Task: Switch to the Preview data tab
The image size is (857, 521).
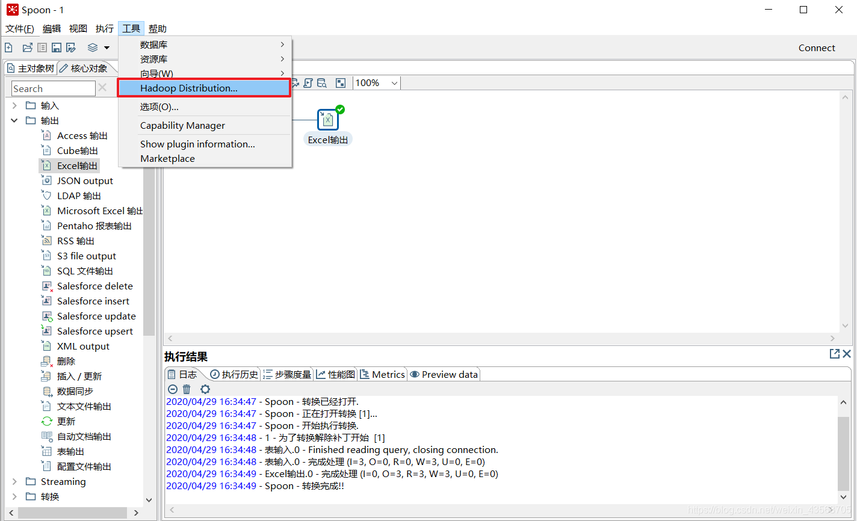Action: [x=444, y=374]
